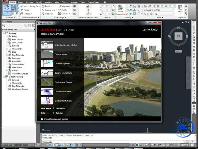Click the E compass direction on ViewCube
This screenshot has height=149, width=198.
pyautogui.click(x=187, y=37)
